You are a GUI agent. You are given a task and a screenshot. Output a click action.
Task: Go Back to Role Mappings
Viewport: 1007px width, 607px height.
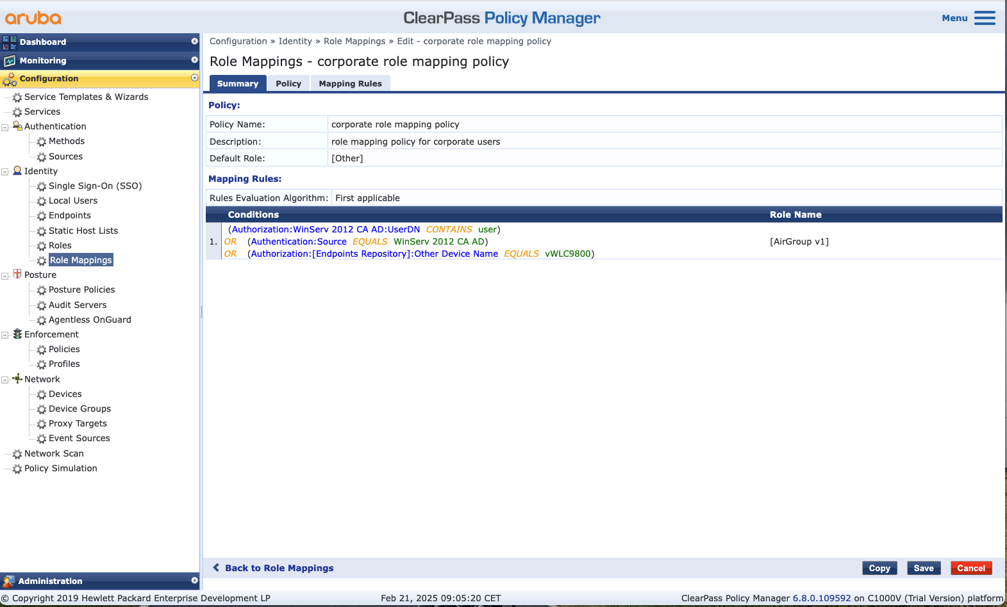[x=279, y=568]
